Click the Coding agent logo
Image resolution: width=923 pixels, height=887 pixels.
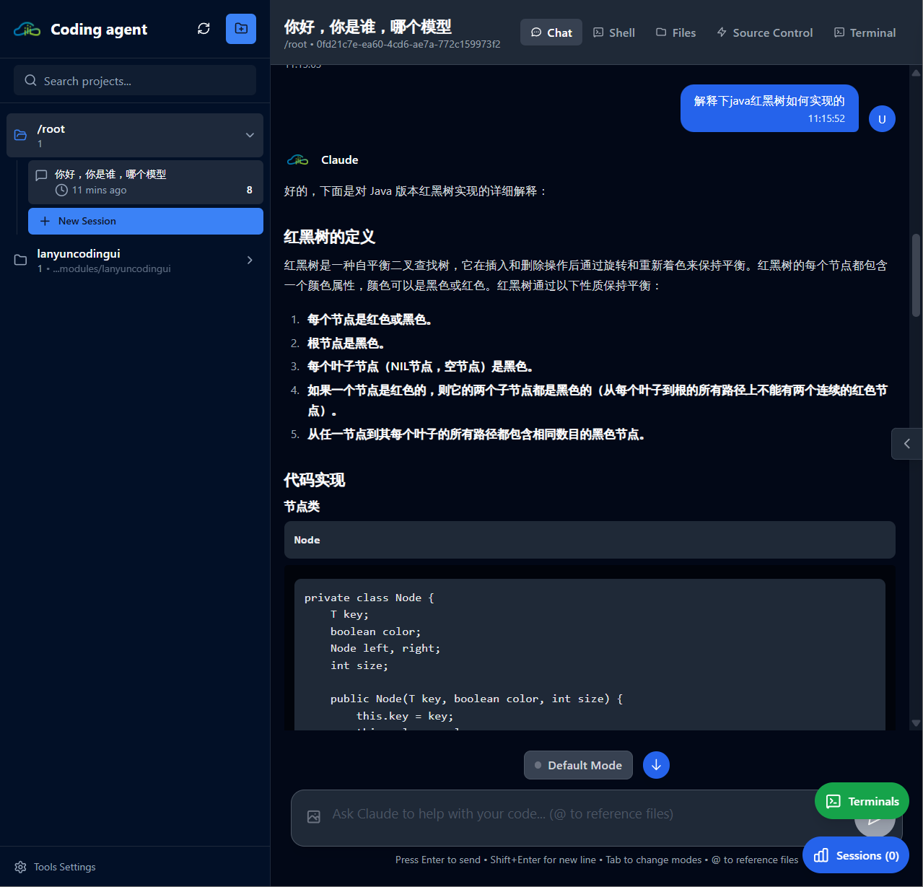pyautogui.click(x=27, y=30)
